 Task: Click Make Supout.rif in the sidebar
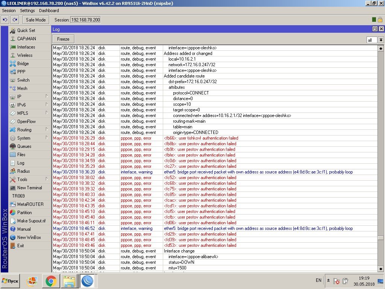[x=31, y=221]
